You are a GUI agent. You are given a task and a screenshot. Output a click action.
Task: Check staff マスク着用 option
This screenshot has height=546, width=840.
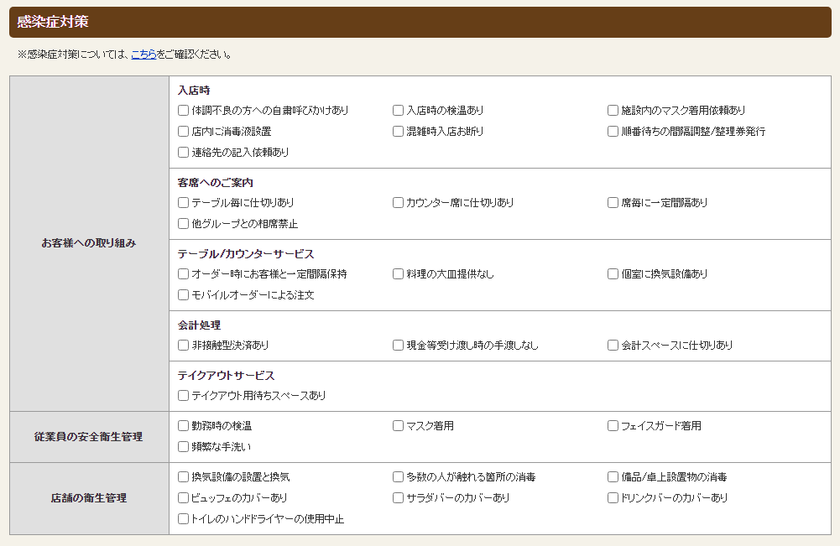(x=398, y=425)
